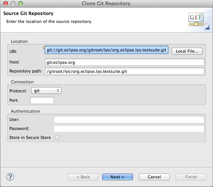Zoom the dialog with green button

click(x=21, y=3)
